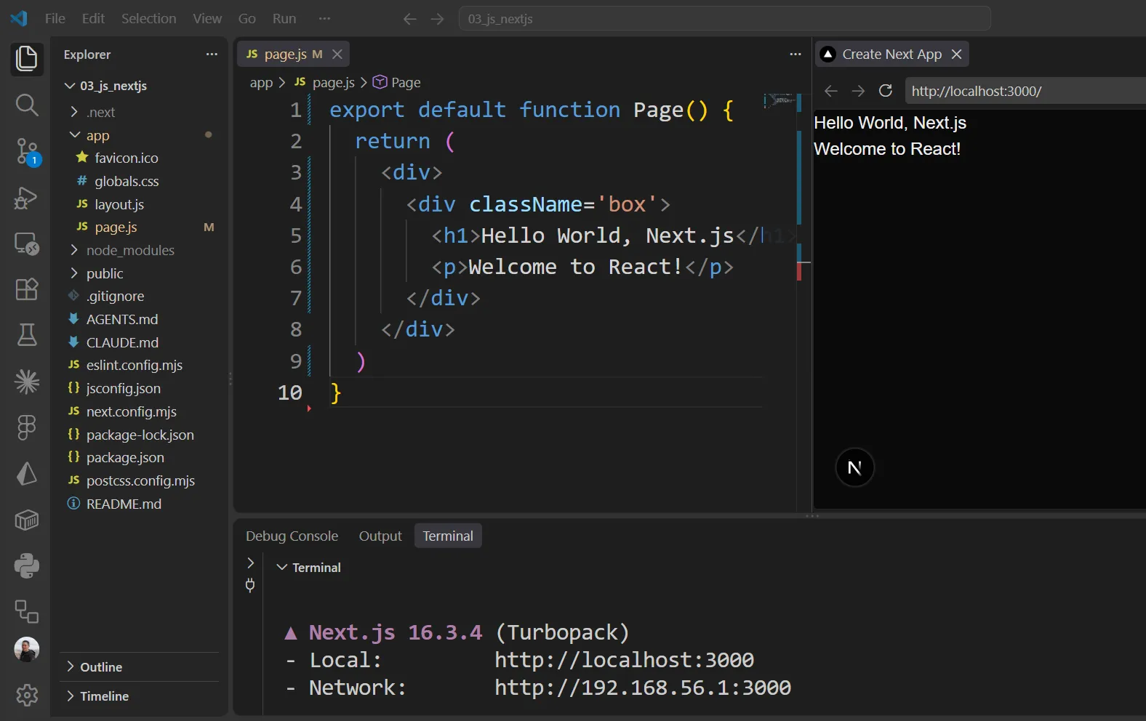Open package.json in the explorer
Screen dimensions: 1146x721
click(125, 458)
